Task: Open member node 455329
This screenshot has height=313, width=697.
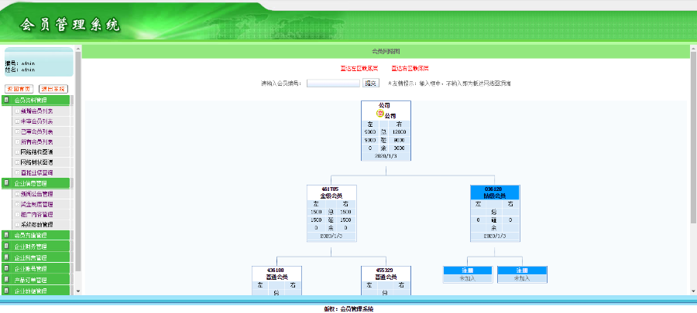Action: pyautogui.click(x=386, y=270)
